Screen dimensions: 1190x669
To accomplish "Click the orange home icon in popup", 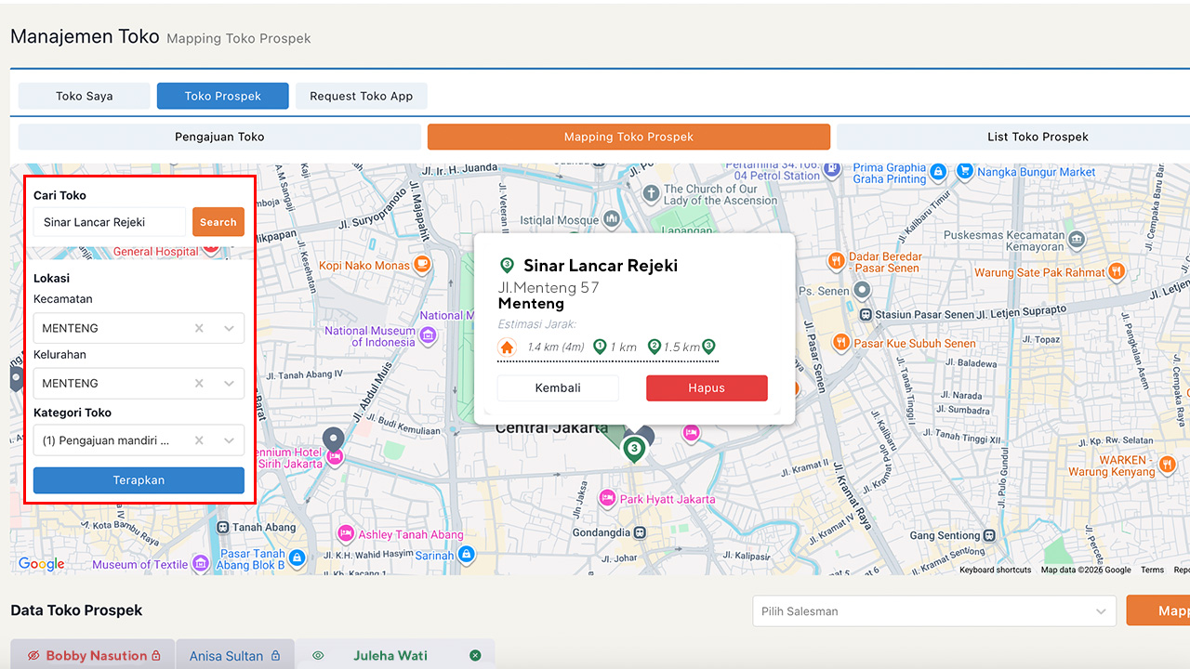I will click(x=507, y=348).
